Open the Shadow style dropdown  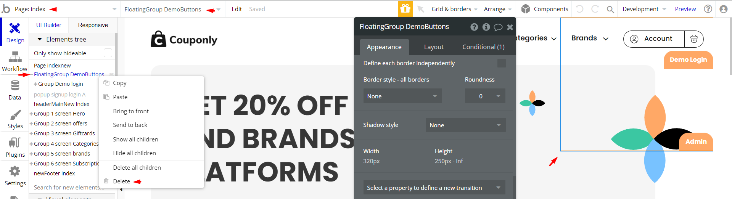point(465,125)
